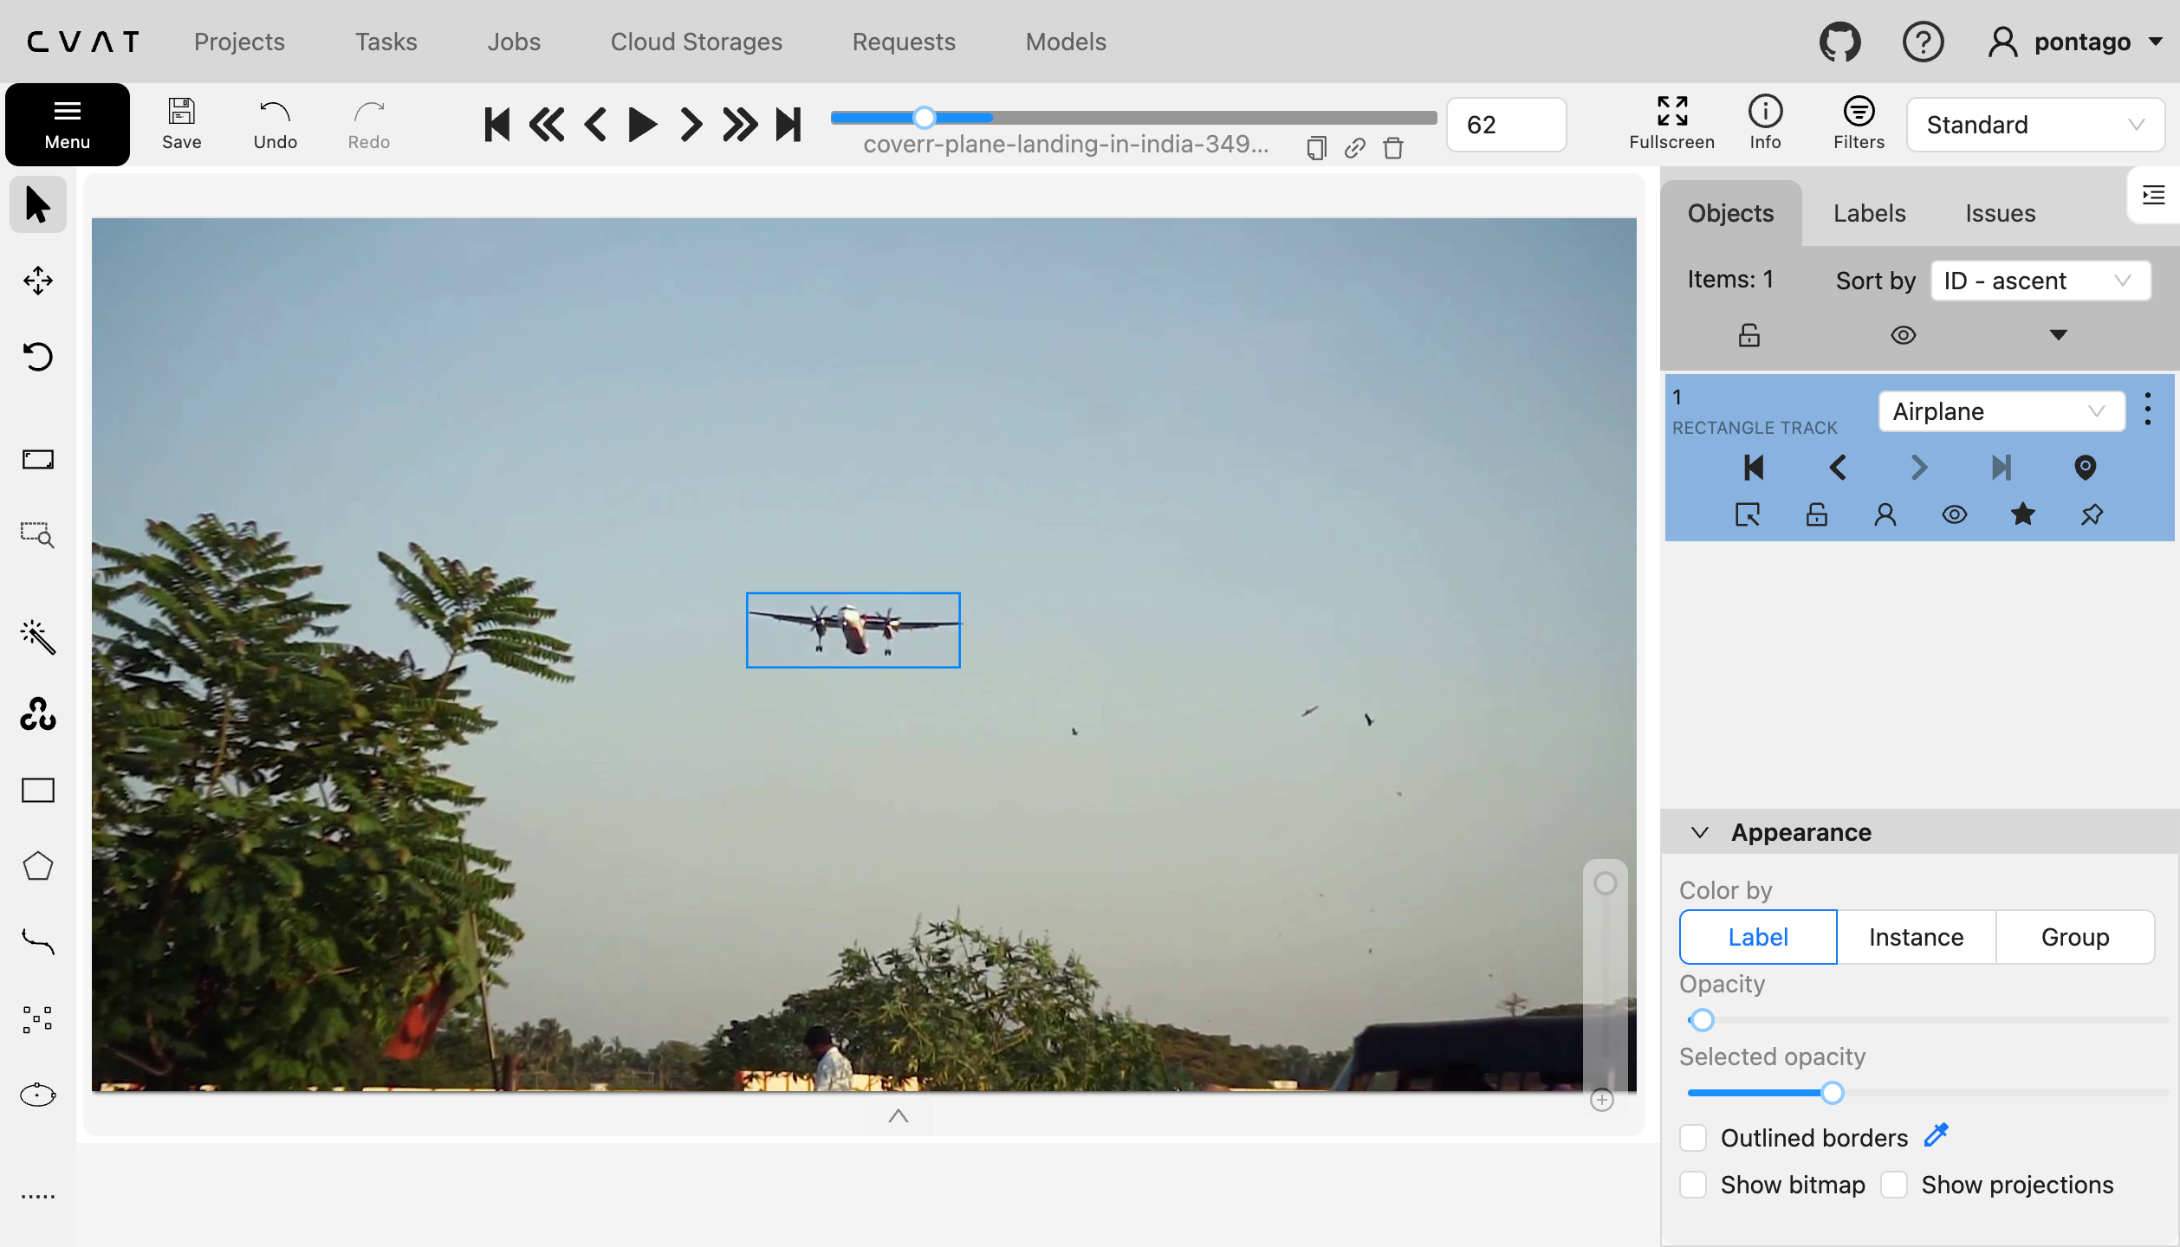Open the Sort by ID - ascent dropdown

click(x=2040, y=281)
